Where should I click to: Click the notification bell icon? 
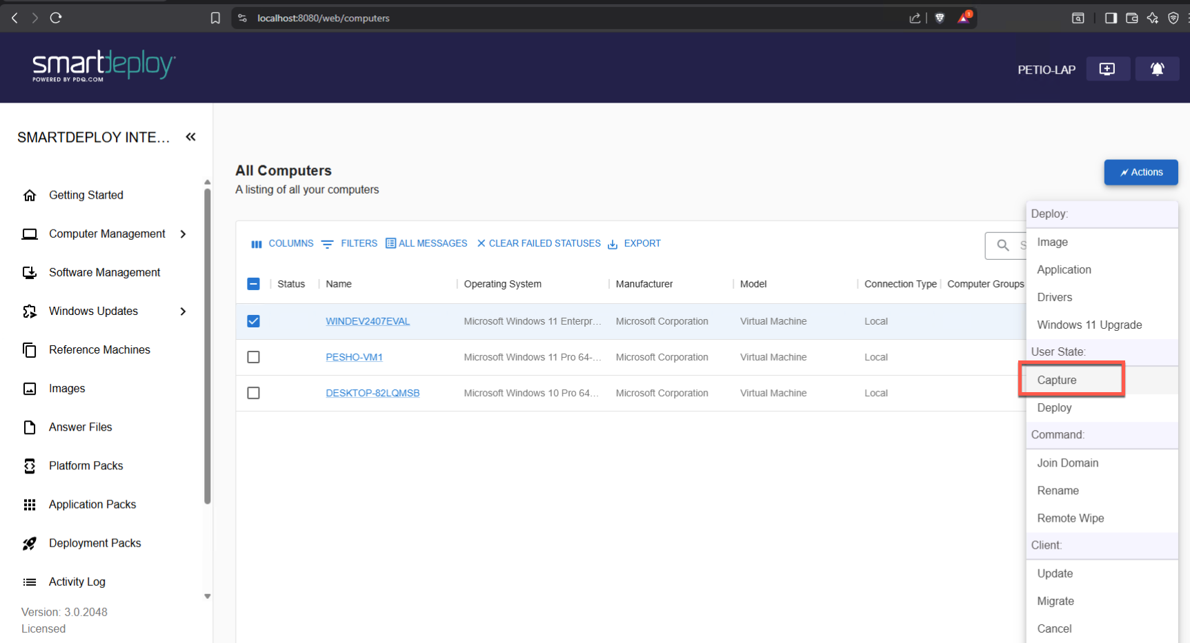pyautogui.click(x=1157, y=69)
